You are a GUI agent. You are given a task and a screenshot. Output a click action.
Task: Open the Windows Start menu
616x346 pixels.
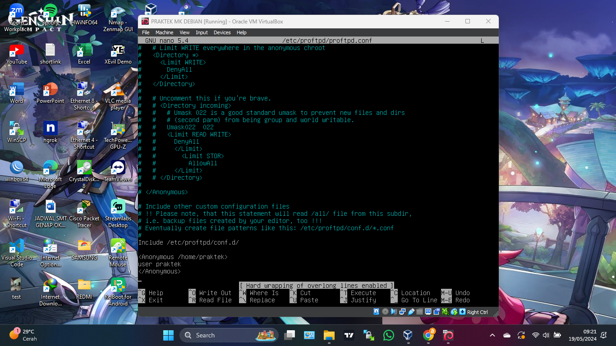(168, 335)
